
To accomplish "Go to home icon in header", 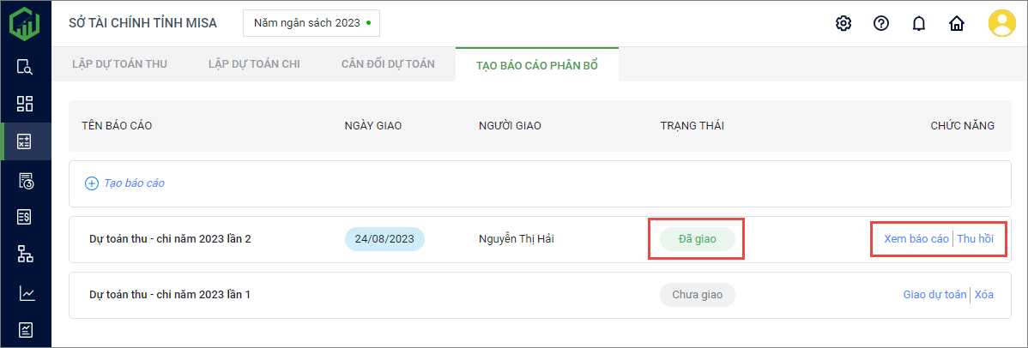I will (957, 23).
